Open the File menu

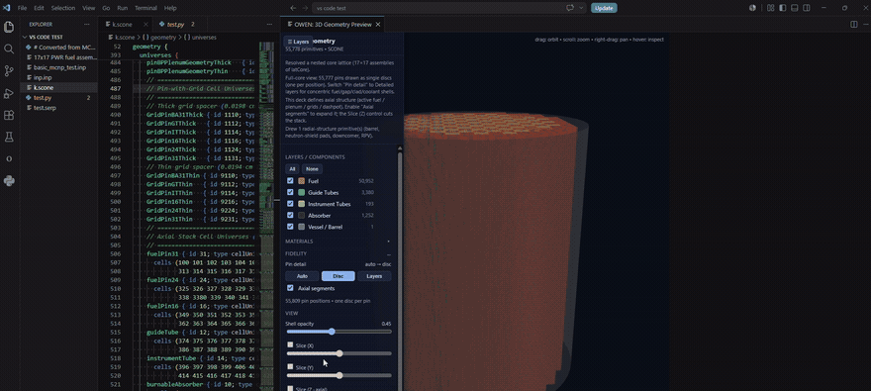22,8
